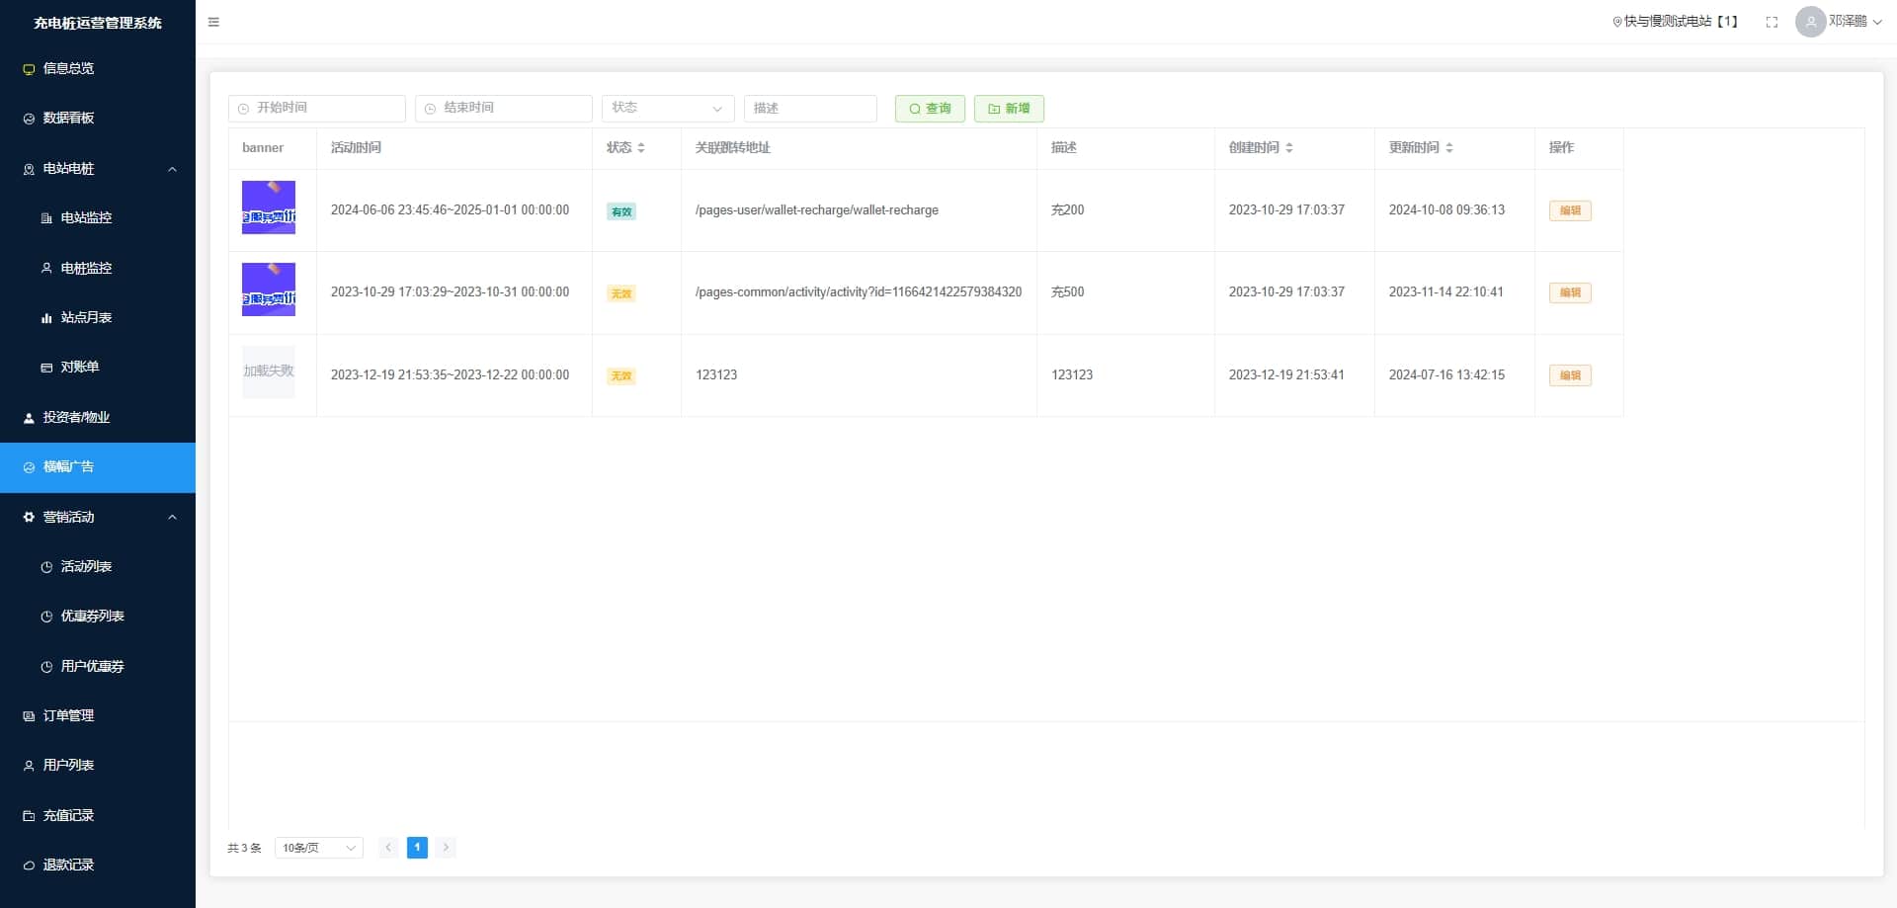The width and height of the screenshot is (1897, 908).
Task: Click 编辑 for the 123123 row
Action: [x=1570, y=375]
